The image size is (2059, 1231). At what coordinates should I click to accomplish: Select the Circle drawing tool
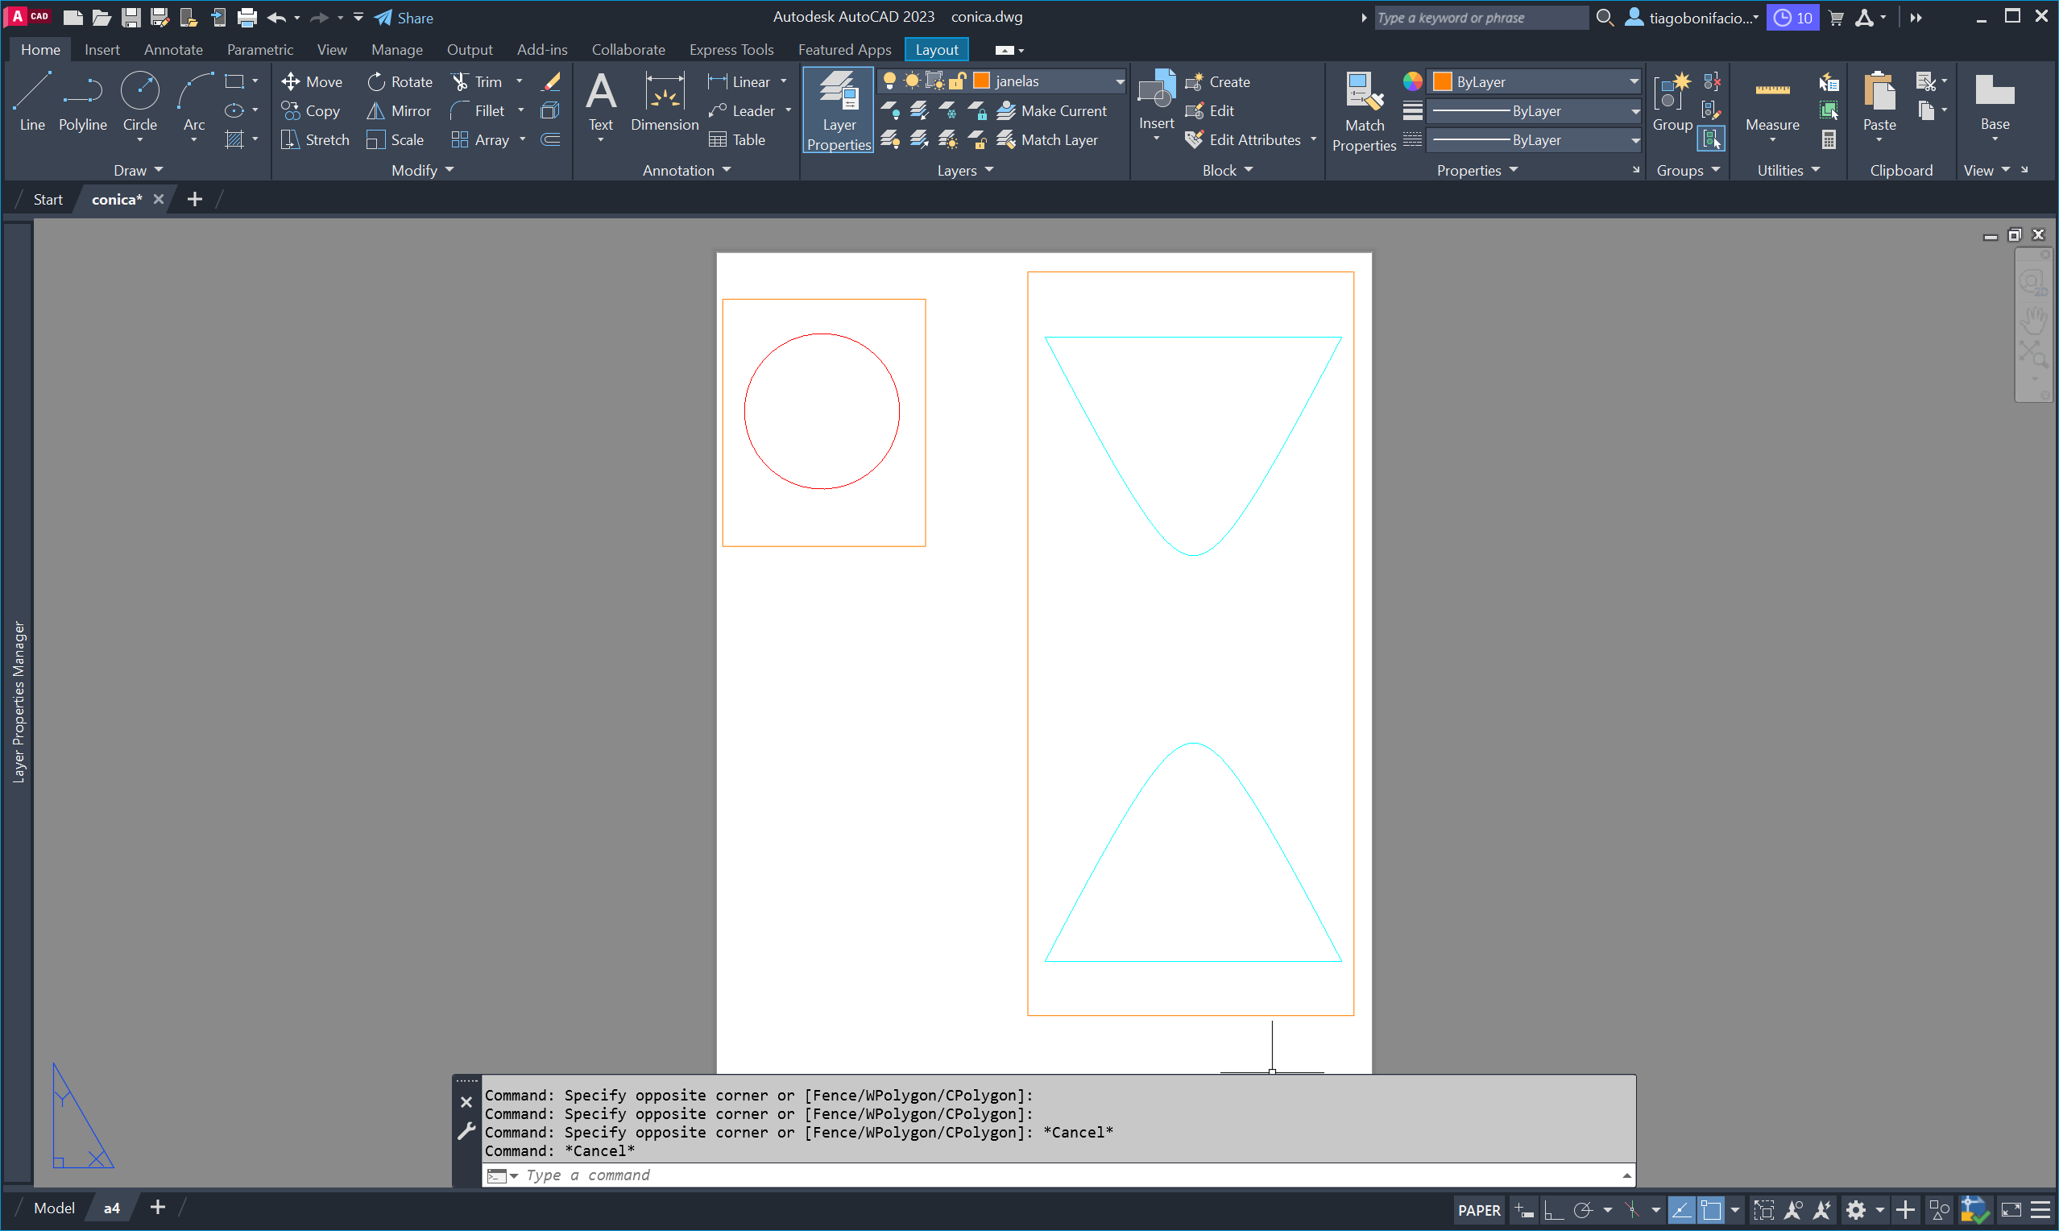point(139,102)
